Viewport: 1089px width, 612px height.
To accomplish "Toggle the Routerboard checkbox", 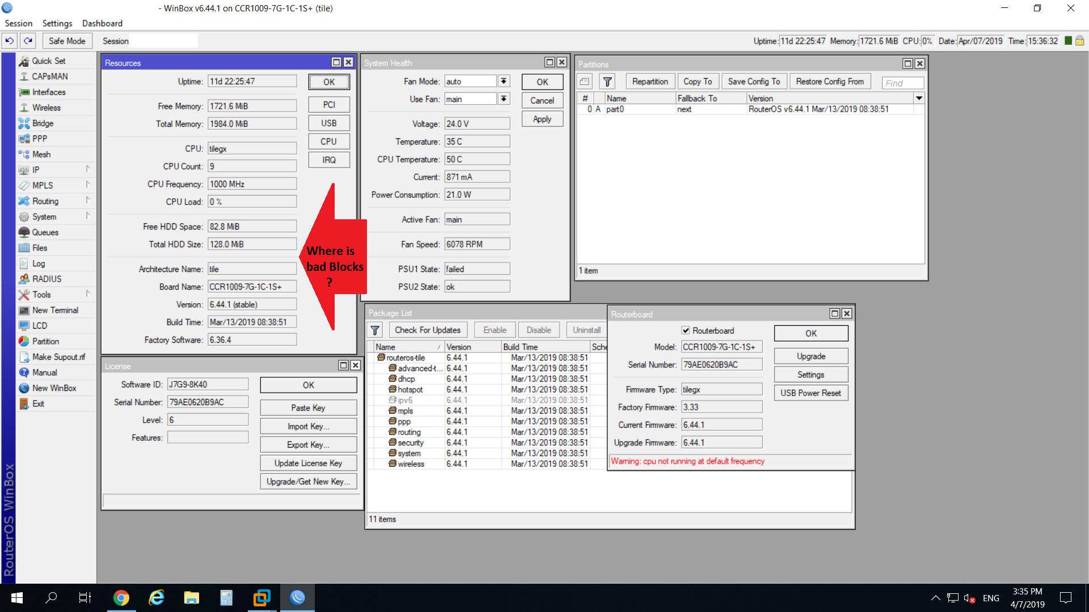I will 686,330.
